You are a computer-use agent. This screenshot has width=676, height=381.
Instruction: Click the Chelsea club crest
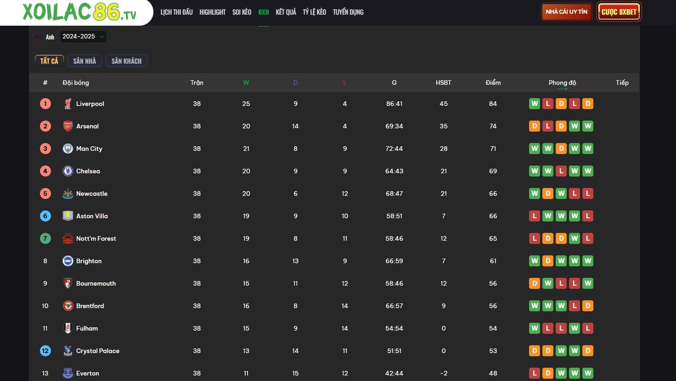click(68, 171)
